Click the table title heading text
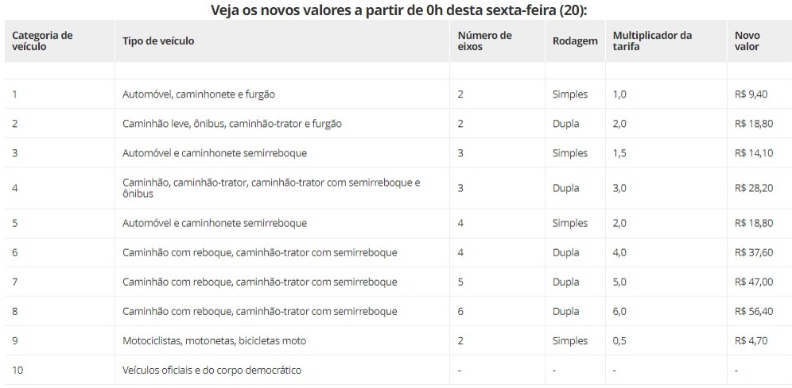This screenshot has width=792, height=388. [x=404, y=10]
